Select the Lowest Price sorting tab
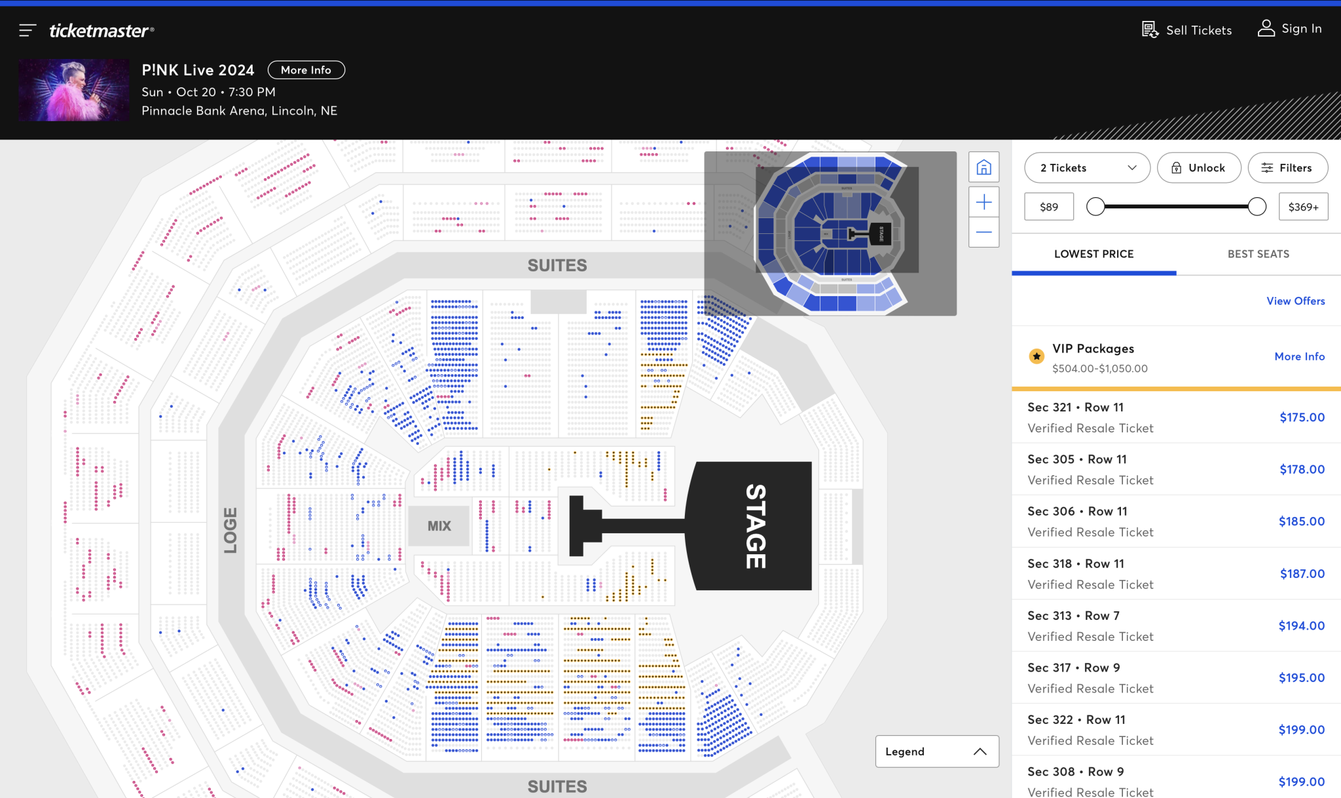This screenshot has height=798, width=1341. [1093, 254]
